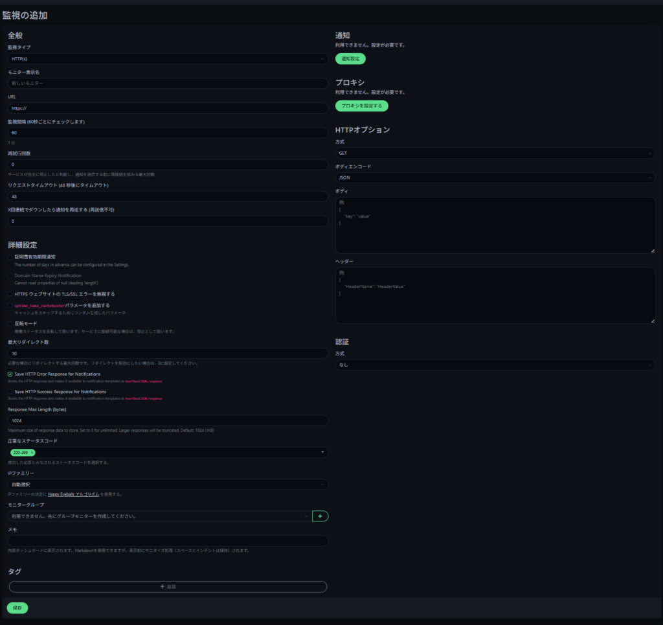The height and width of the screenshot is (625, 663).
Task: Click the 保存 save button
Action: click(17, 608)
